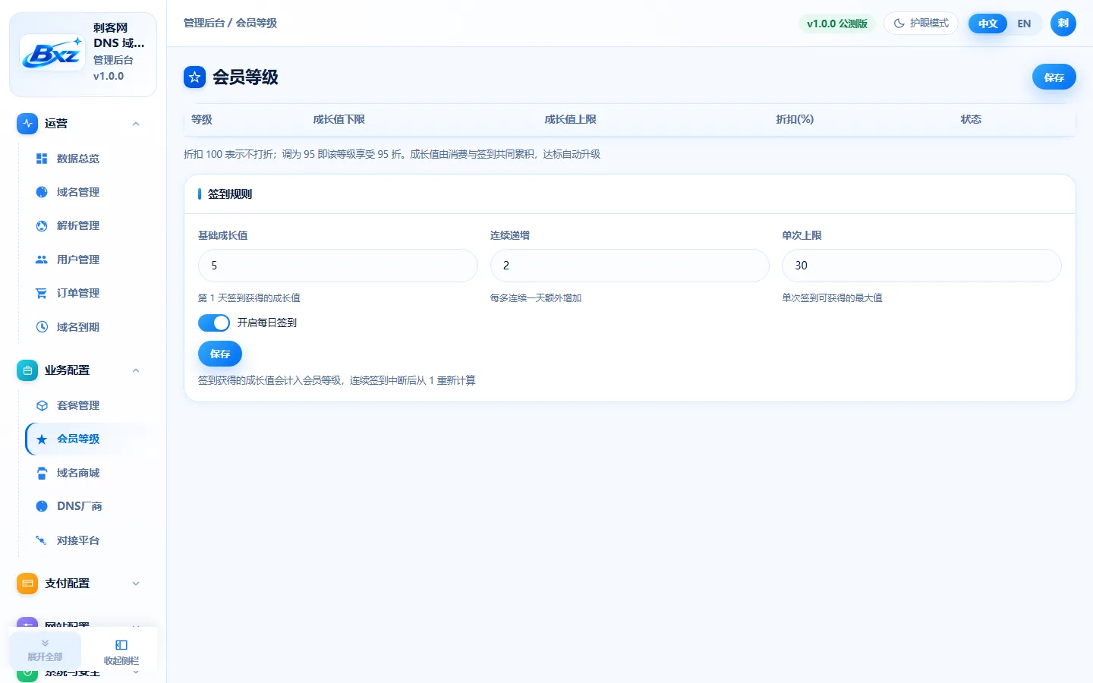Click the 套餐管理 box icon
Screen dimensions: 1093x683
(42, 405)
